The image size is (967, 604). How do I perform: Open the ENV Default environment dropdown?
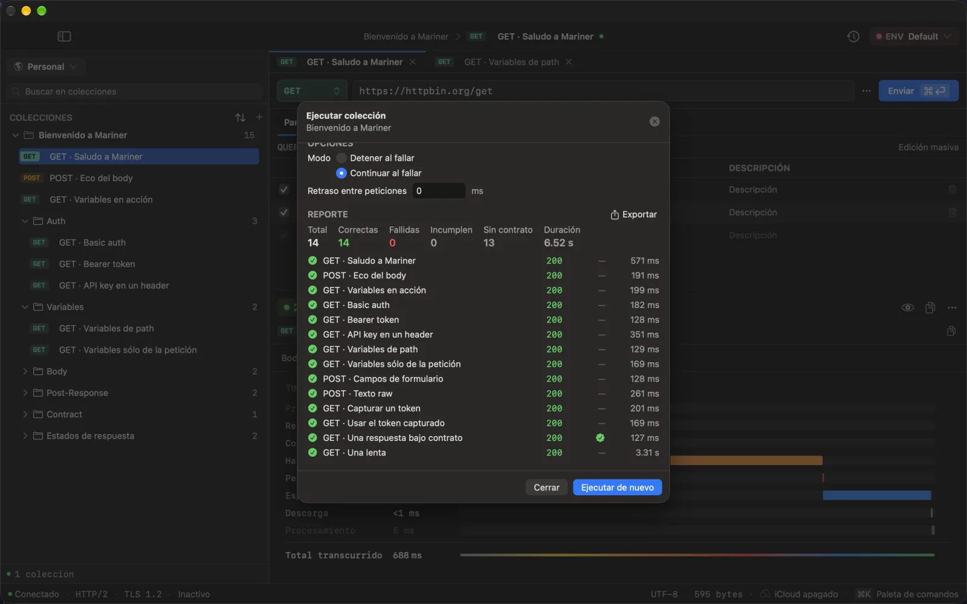click(913, 36)
